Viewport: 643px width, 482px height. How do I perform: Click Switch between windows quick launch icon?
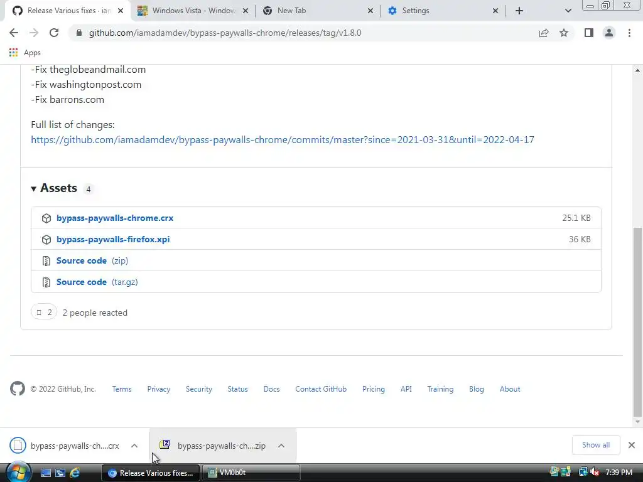pyautogui.click(x=60, y=473)
